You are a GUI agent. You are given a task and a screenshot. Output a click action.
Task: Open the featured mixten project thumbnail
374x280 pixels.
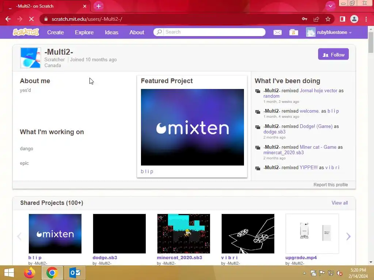click(192, 127)
